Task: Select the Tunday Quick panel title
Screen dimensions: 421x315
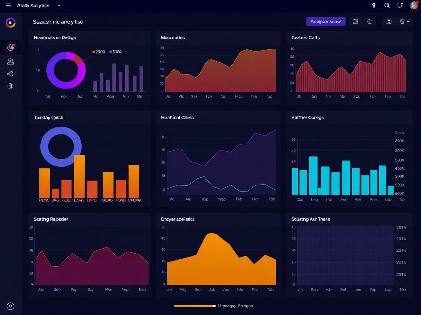Action: [x=48, y=118]
